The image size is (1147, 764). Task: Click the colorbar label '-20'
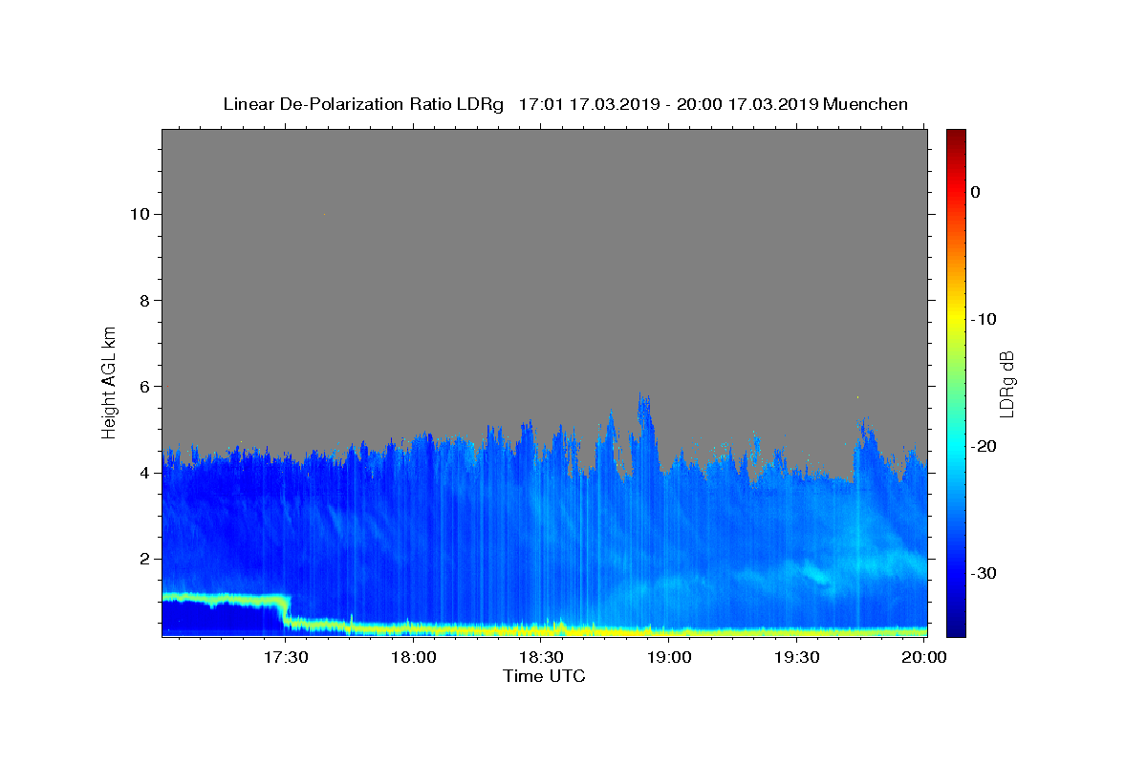[x=985, y=446]
